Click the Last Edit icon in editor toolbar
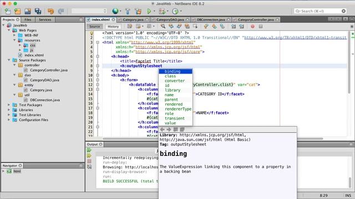355x199 pixels. (129, 27)
